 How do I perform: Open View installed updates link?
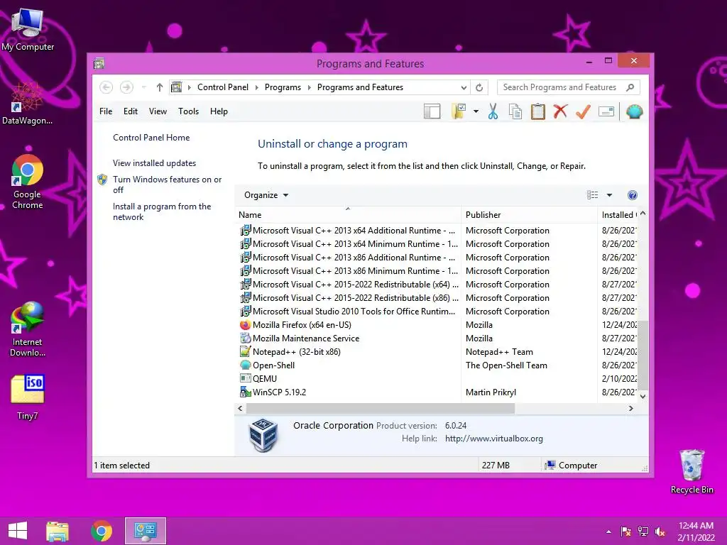pos(154,163)
